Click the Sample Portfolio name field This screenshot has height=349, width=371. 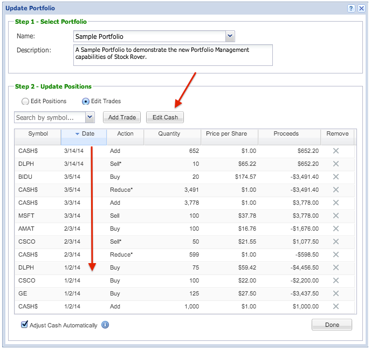point(150,36)
